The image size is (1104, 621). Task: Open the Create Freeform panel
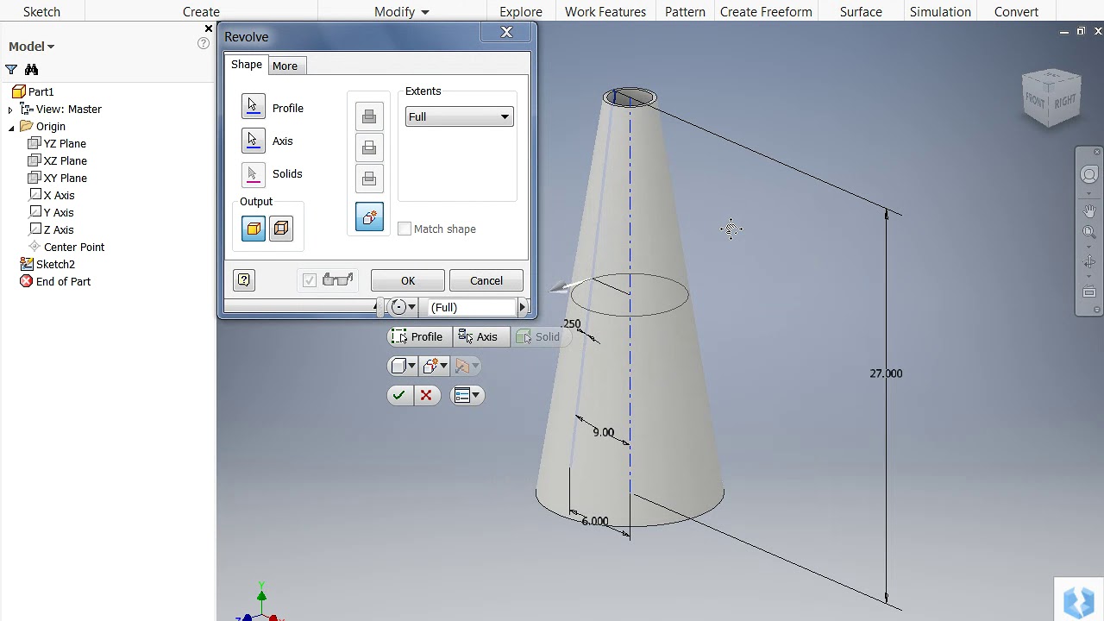766,12
